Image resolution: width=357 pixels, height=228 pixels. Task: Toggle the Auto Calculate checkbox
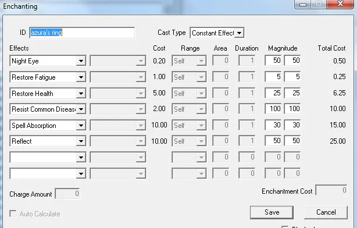tap(13, 213)
